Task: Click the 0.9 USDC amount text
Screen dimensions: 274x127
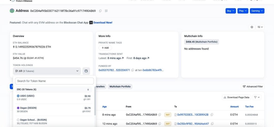Action: [22, 99]
